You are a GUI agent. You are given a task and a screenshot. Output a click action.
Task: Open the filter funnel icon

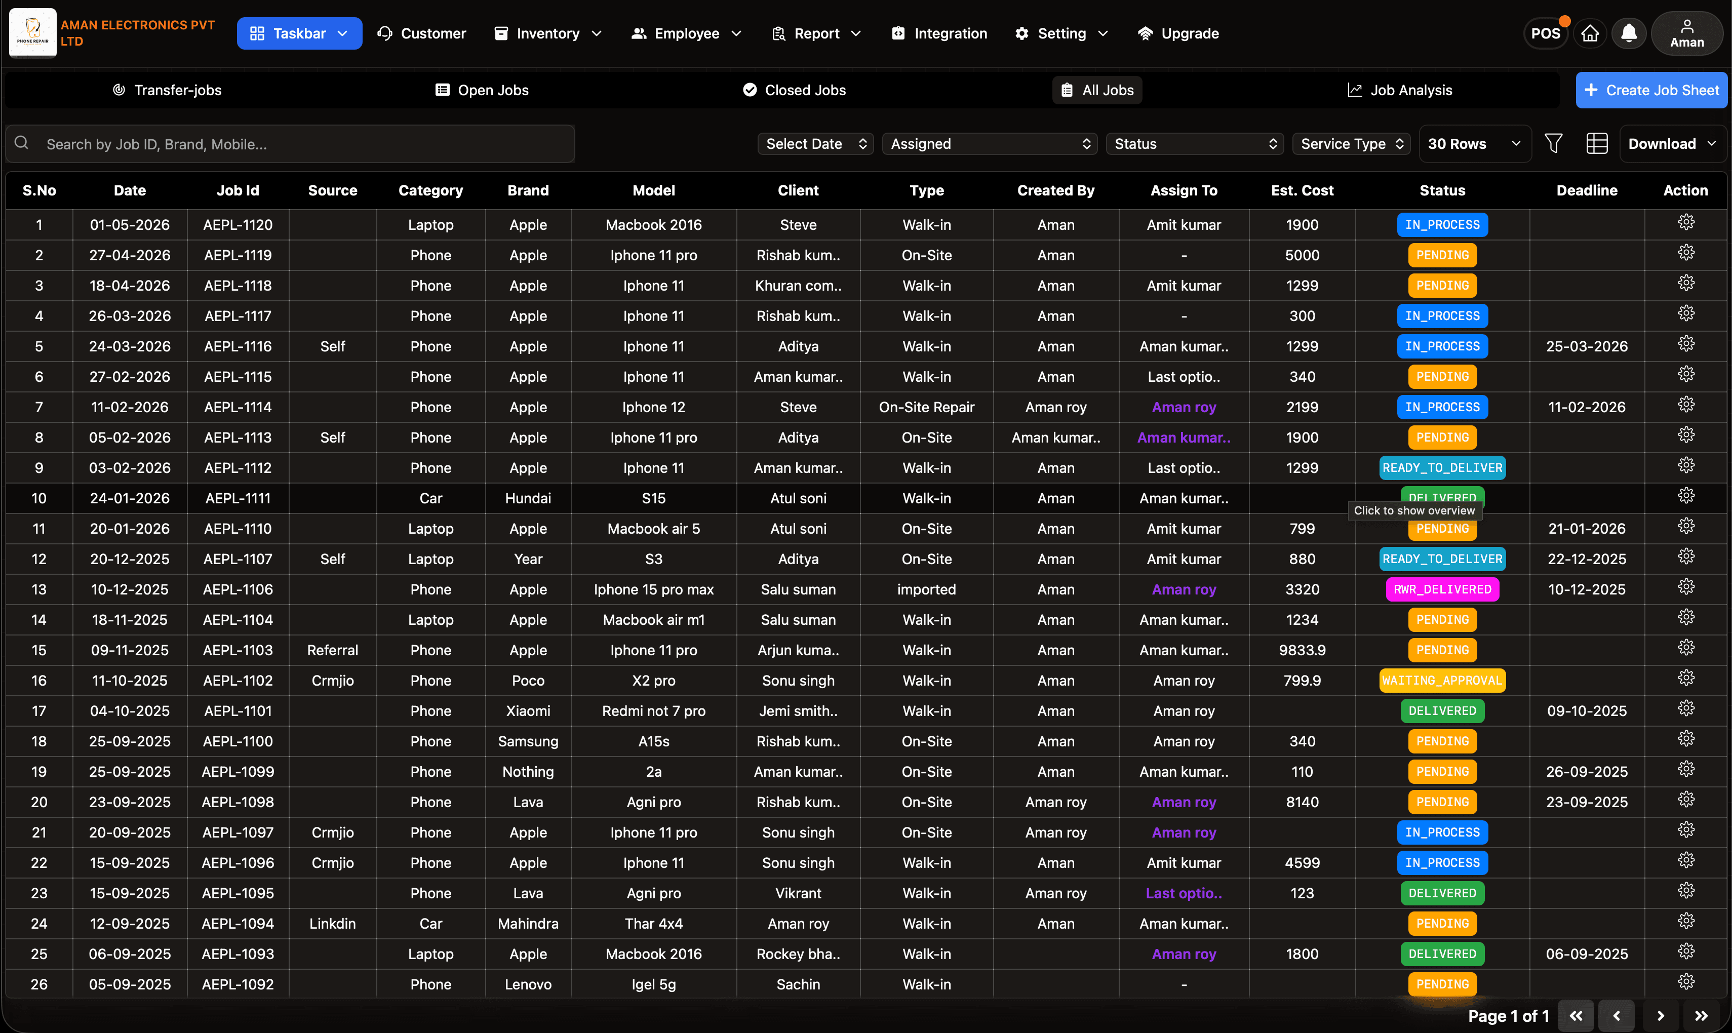(1553, 143)
